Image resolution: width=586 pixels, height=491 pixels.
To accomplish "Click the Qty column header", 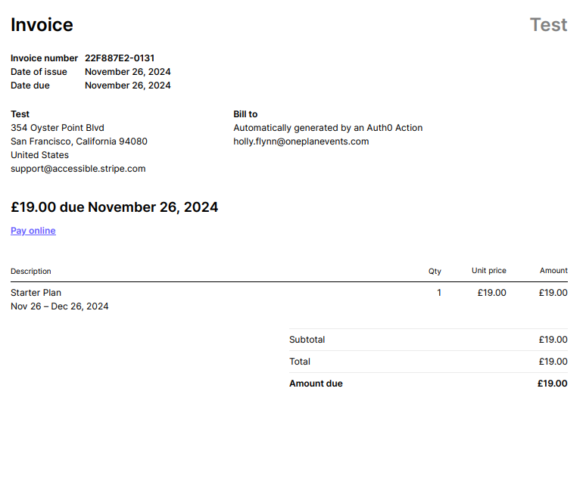I will pos(435,271).
